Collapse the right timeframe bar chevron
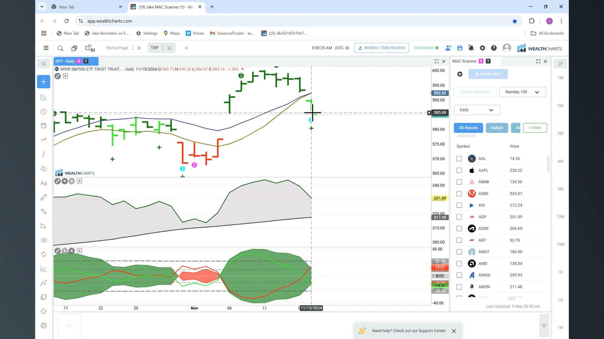The width and height of the screenshot is (604, 339). click(560, 64)
